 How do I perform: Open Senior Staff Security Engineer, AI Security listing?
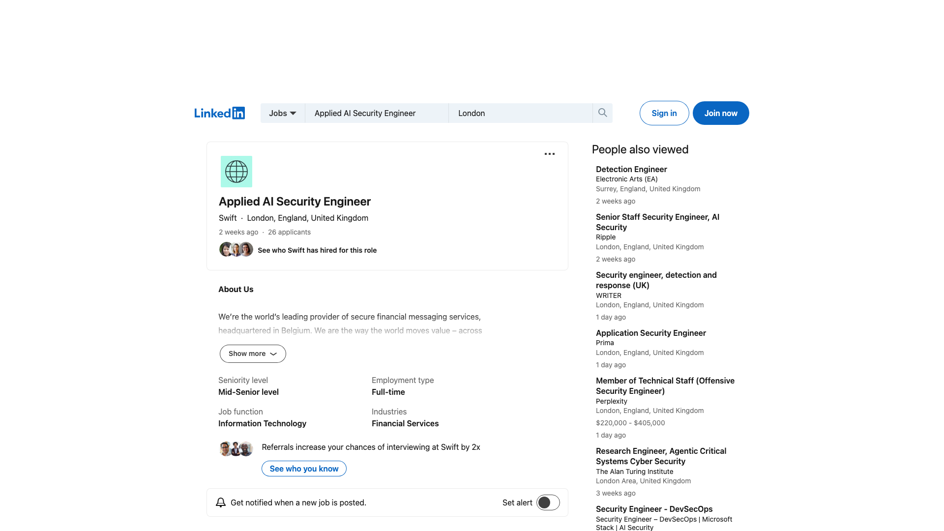(657, 222)
